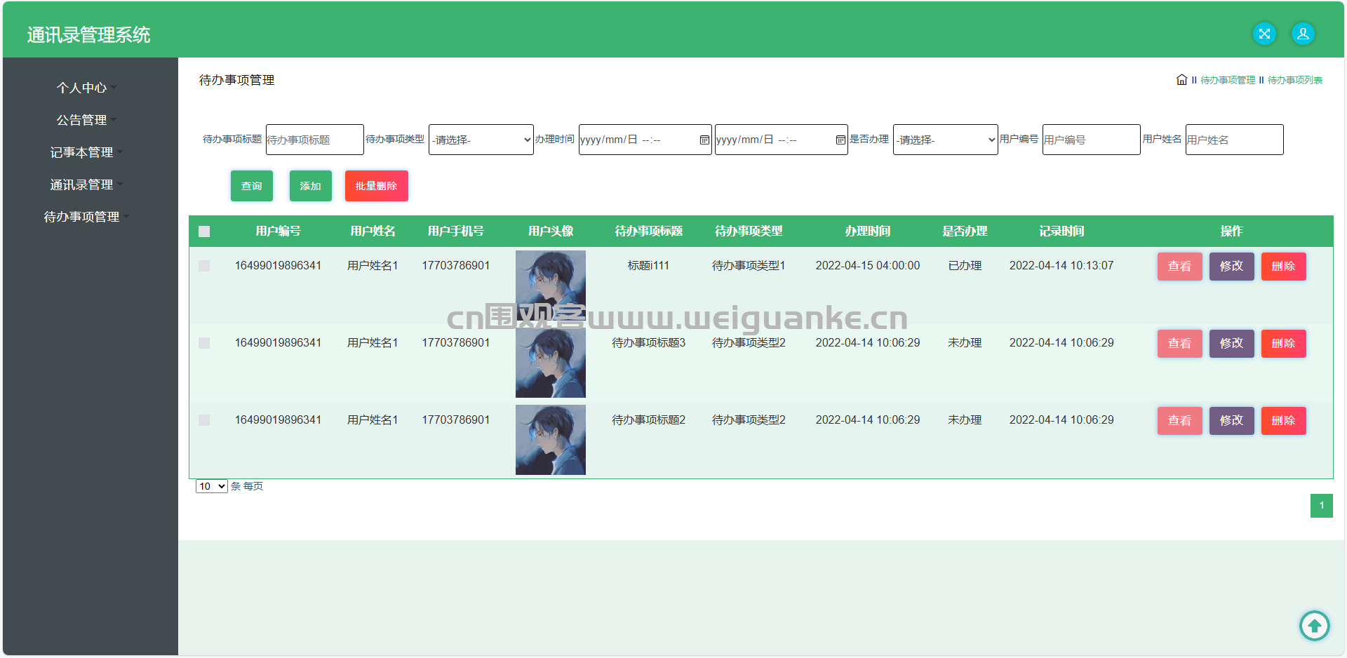Check the row checkbox for 待办事项标题3
1347x658 pixels.
[x=204, y=343]
